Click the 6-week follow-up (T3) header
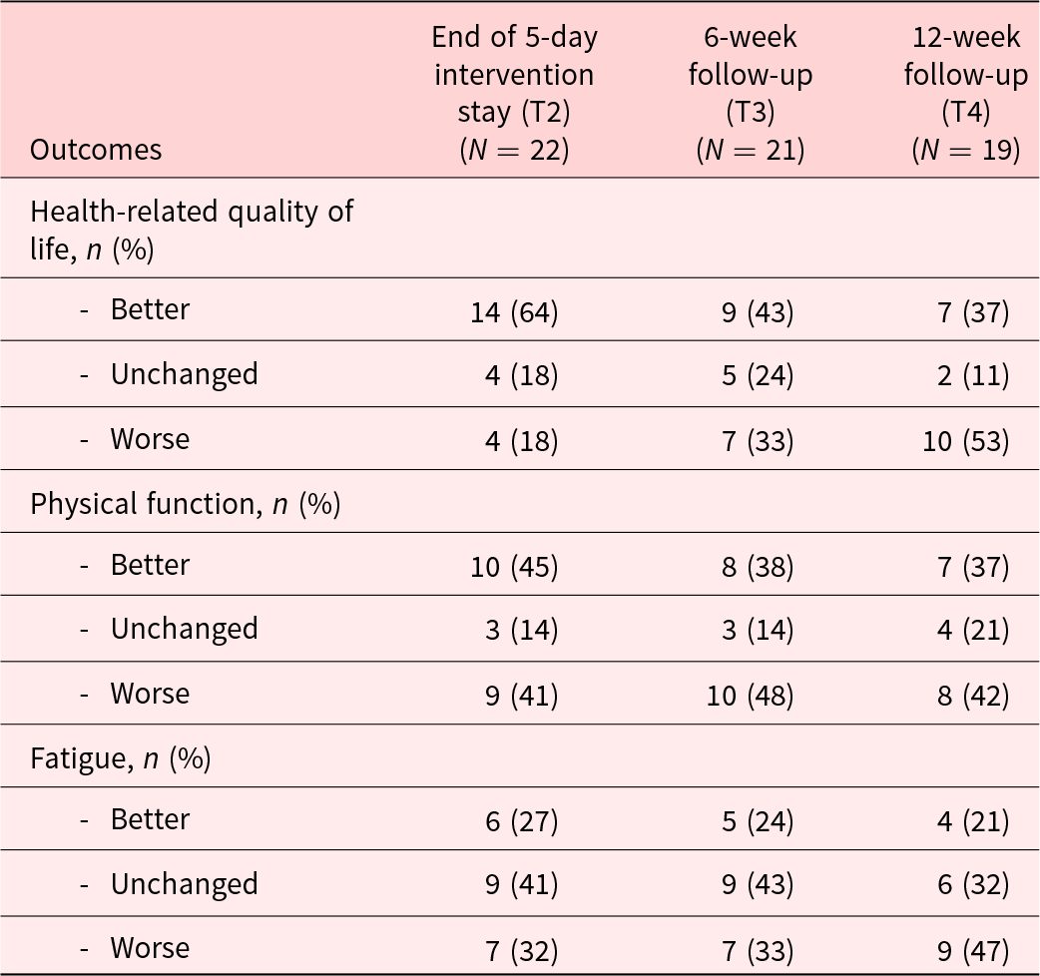This screenshot has height=976, width=1040. [751, 93]
